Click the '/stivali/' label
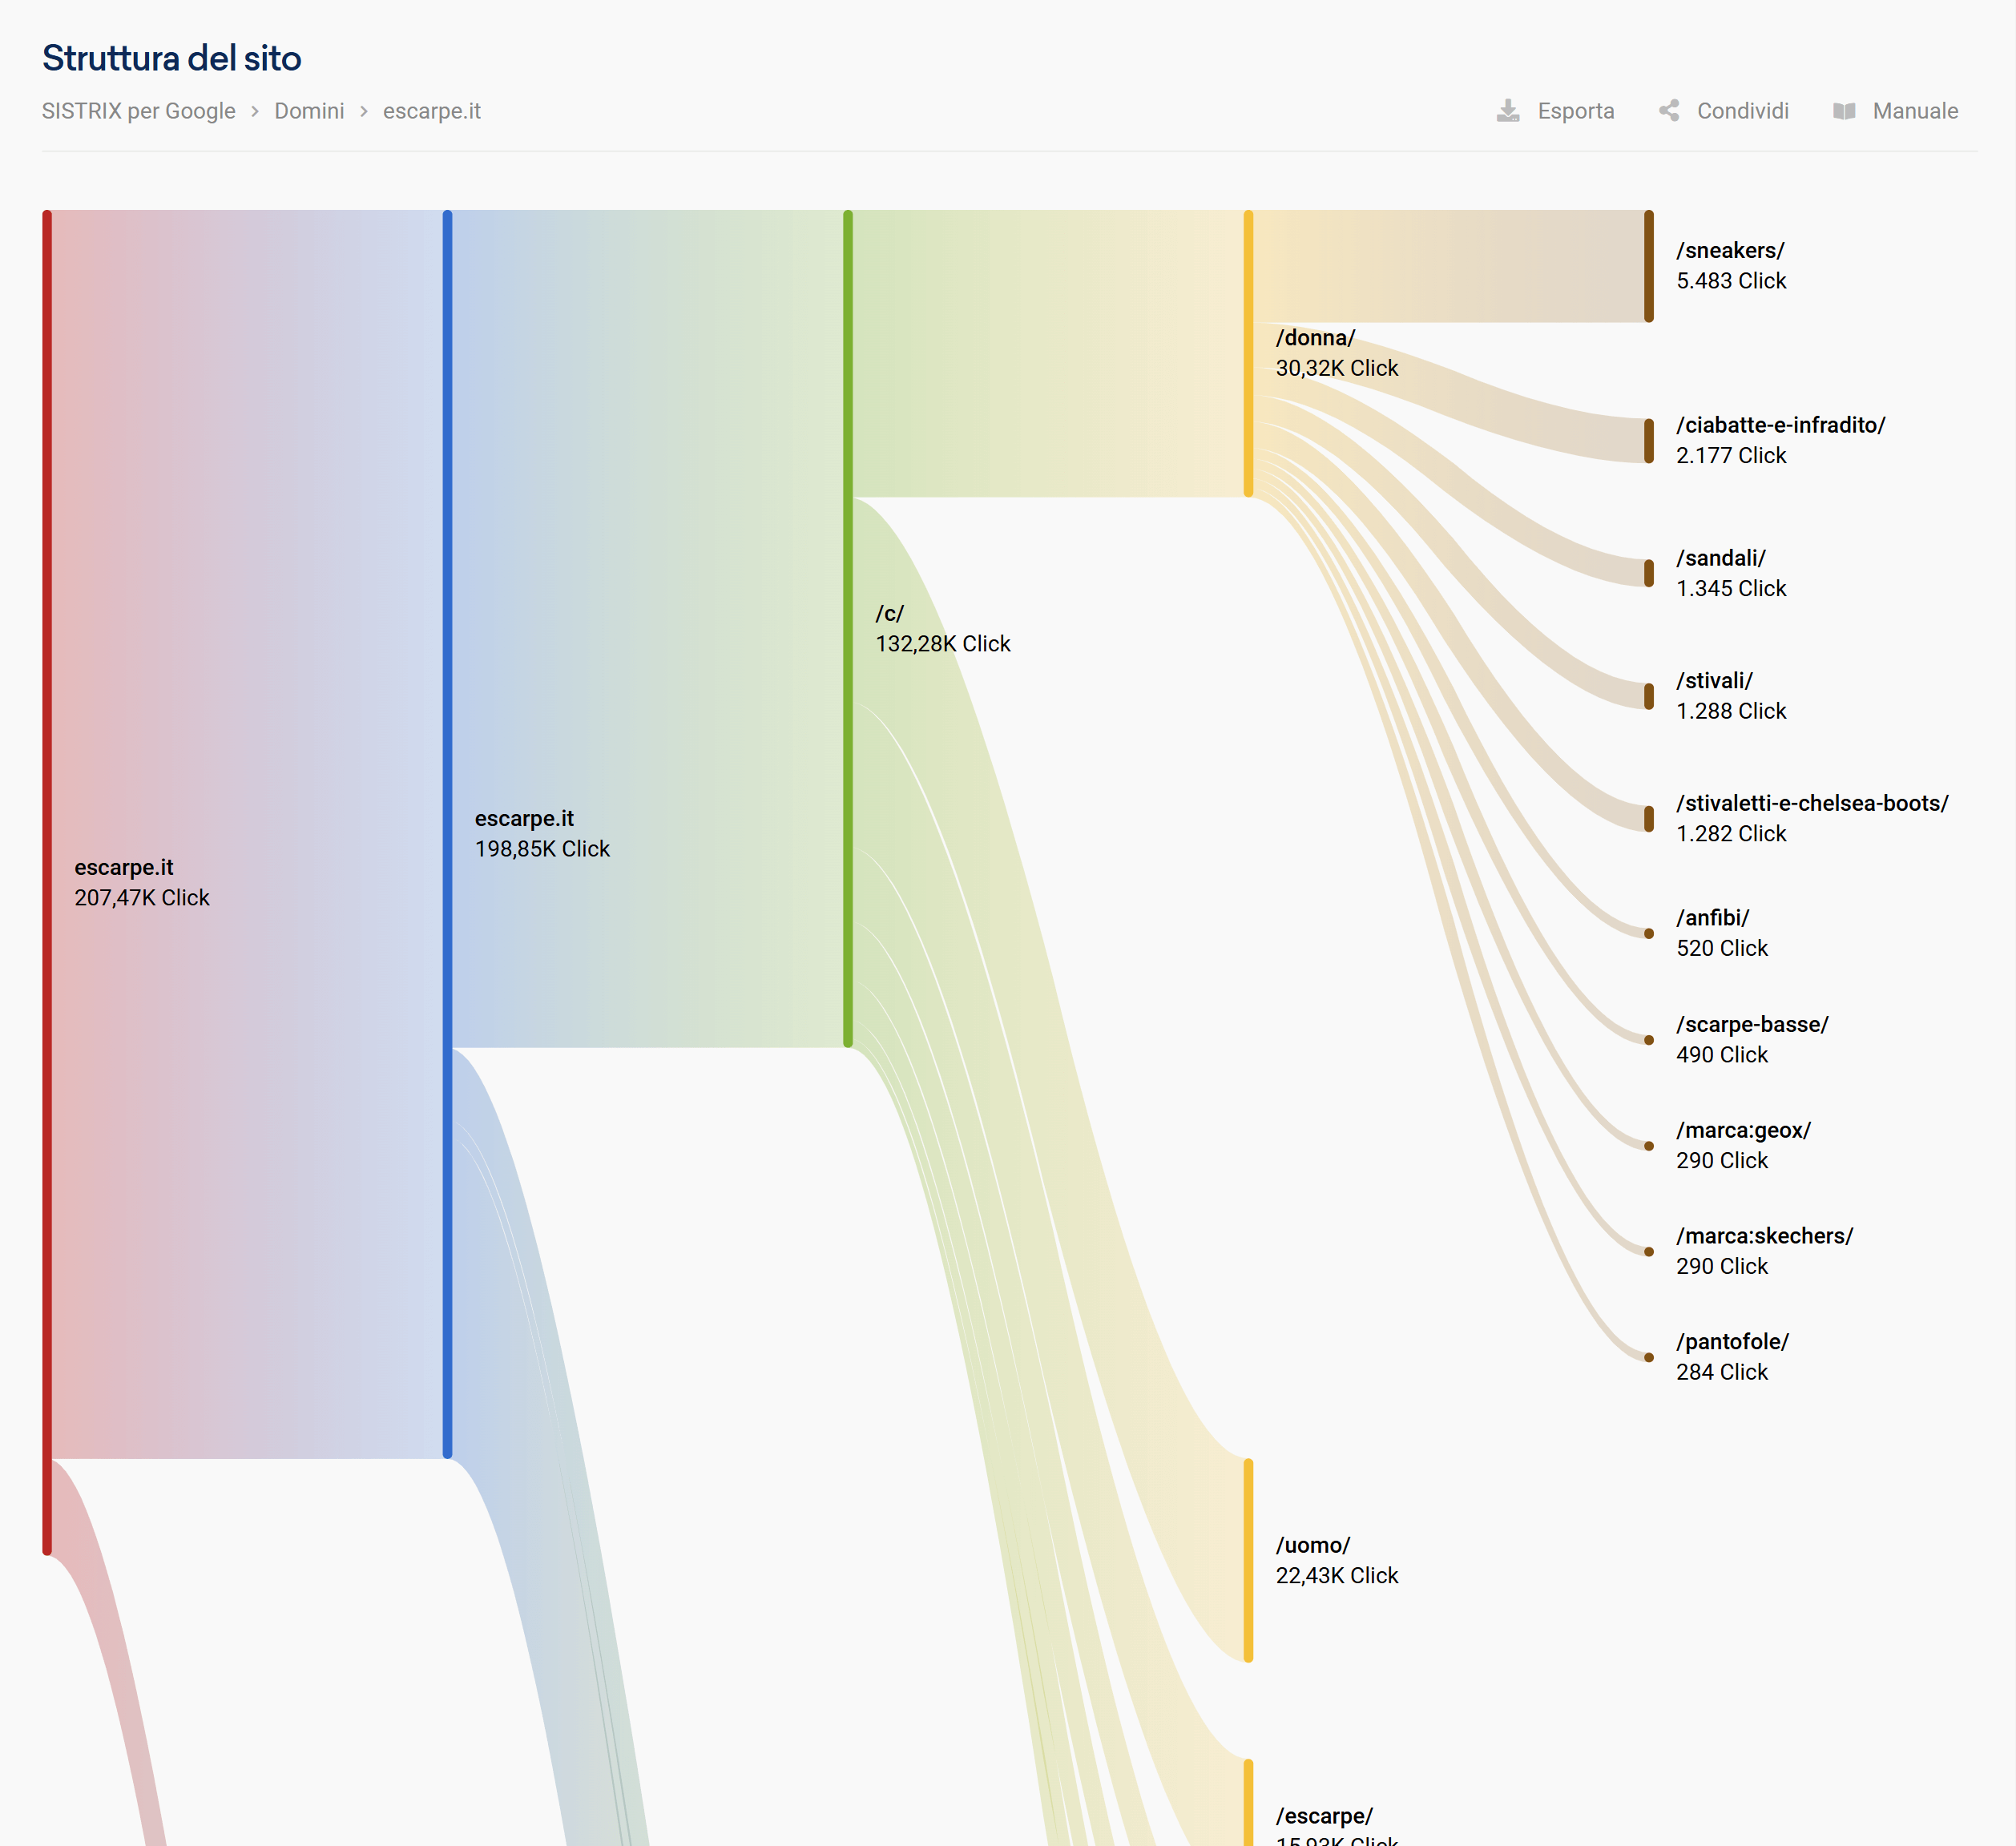Viewport: 2016px width, 1846px height. (1714, 681)
